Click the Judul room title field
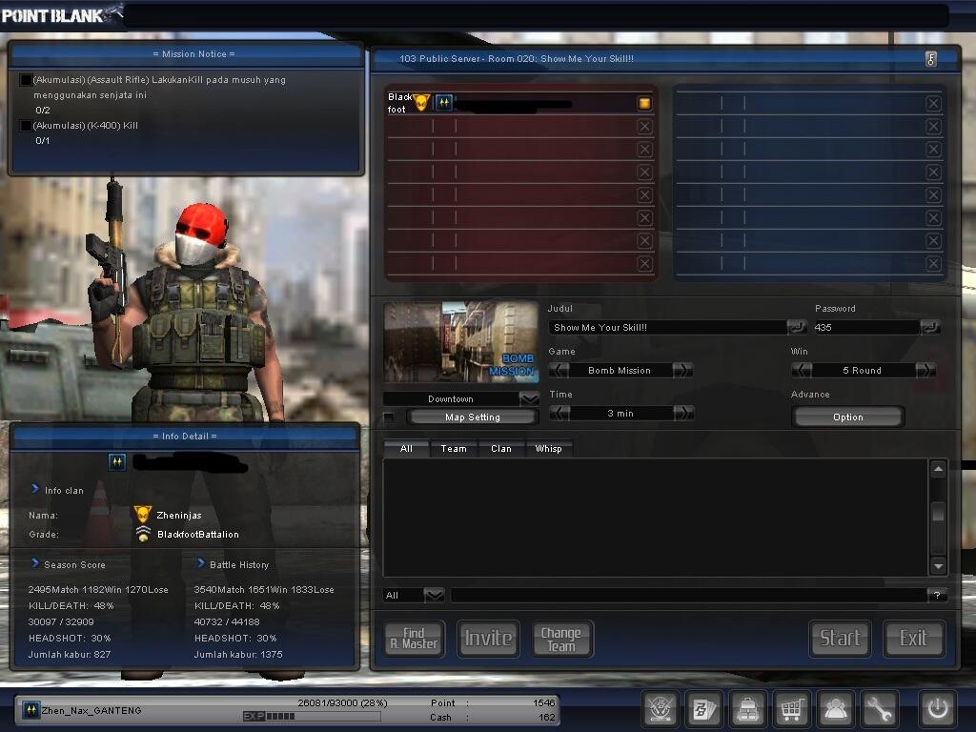The height and width of the screenshot is (732, 976). (667, 328)
